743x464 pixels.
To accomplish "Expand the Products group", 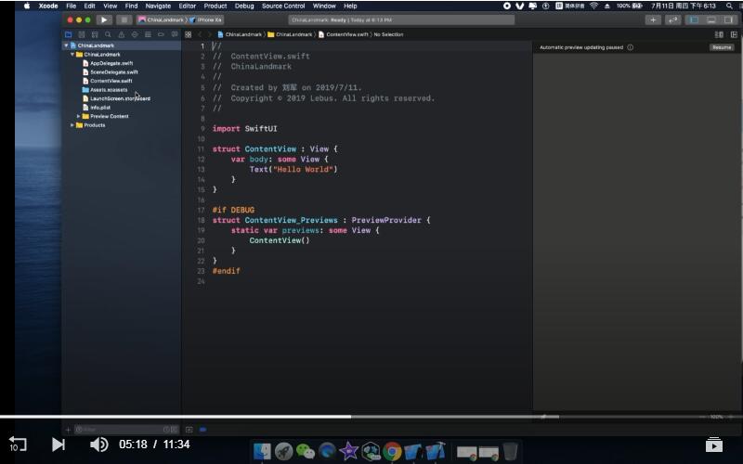I will 73,125.
